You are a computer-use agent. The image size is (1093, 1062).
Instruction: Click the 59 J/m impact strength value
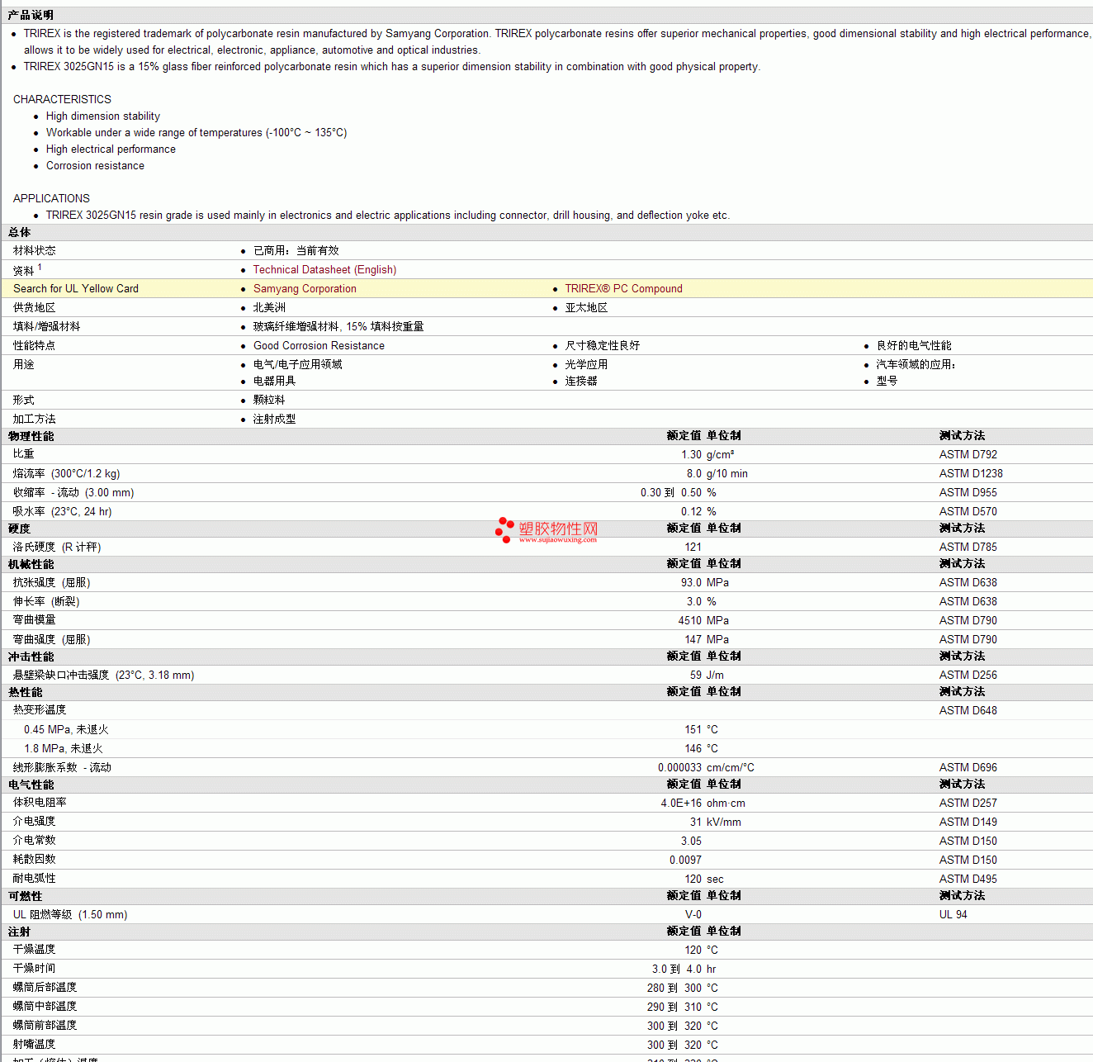pos(707,676)
